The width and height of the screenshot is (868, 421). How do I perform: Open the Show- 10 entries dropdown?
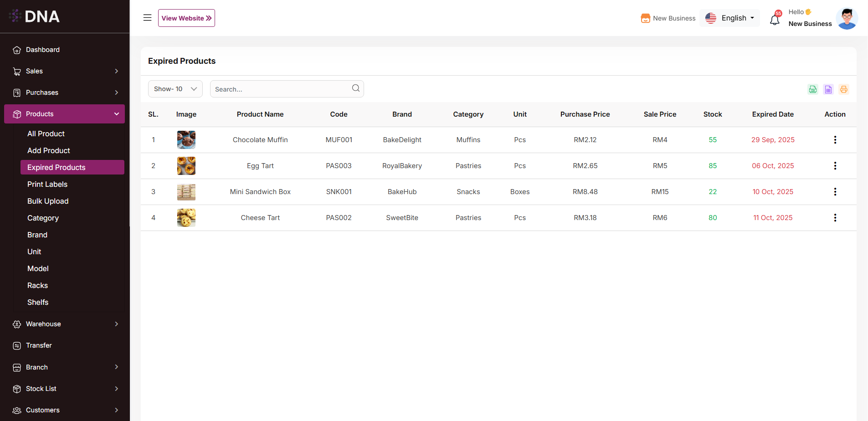(175, 89)
